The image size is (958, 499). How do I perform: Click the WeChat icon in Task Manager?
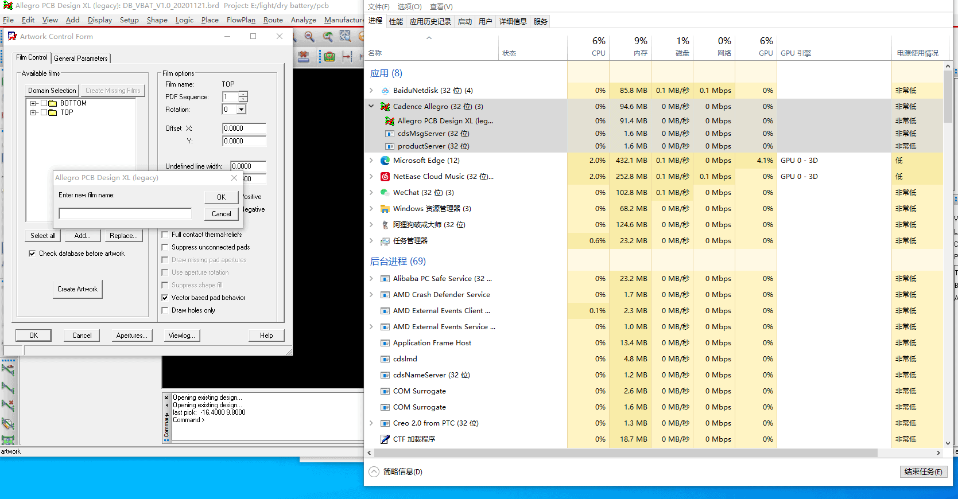pyautogui.click(x=386, y=193)
